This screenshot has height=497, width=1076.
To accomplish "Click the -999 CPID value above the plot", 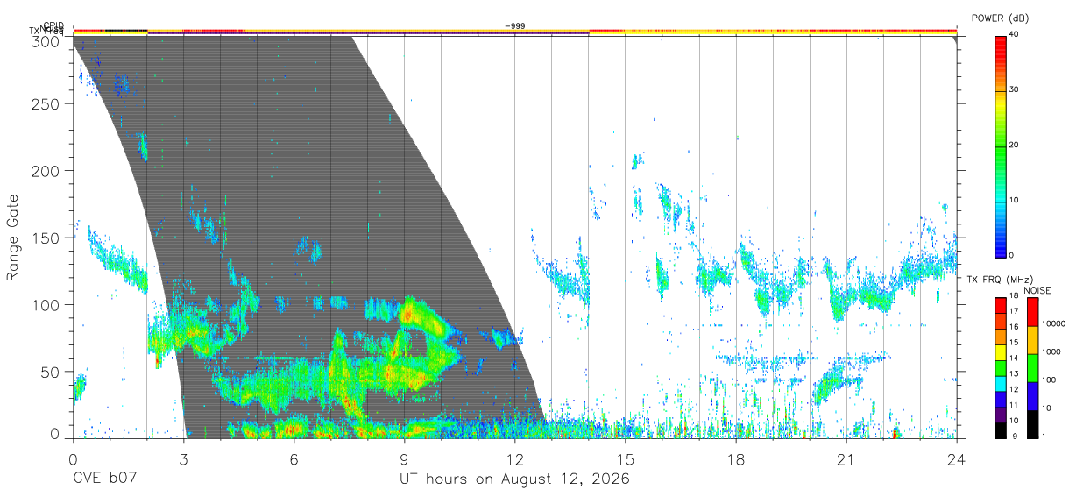I will click(x=515, y=26).
